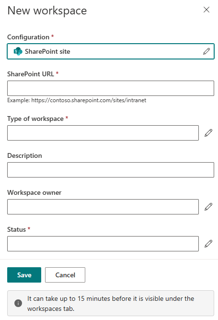This screenshot has width=218, height=320.
Task: Click the New workspace heading
Action: (47, 11)
